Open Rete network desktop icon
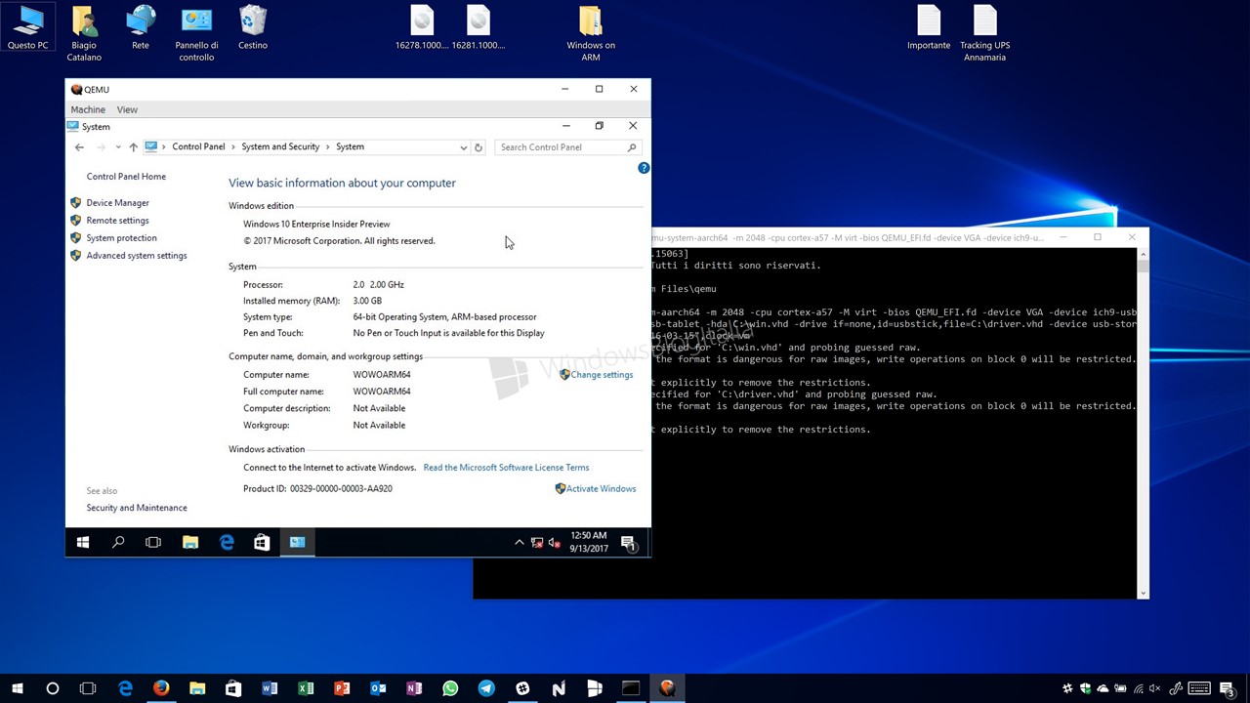This screenshot has height=703, width=1250. click(141, 28)
